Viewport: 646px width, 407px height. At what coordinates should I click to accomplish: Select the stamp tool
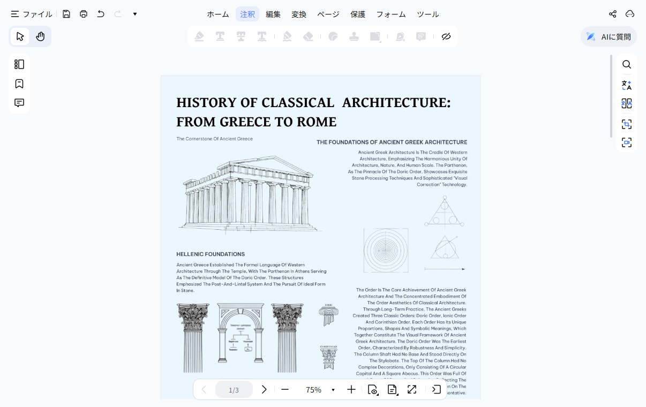click(354, 36)
